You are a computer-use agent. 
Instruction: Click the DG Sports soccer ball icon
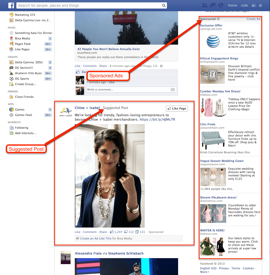click(11, 79)
